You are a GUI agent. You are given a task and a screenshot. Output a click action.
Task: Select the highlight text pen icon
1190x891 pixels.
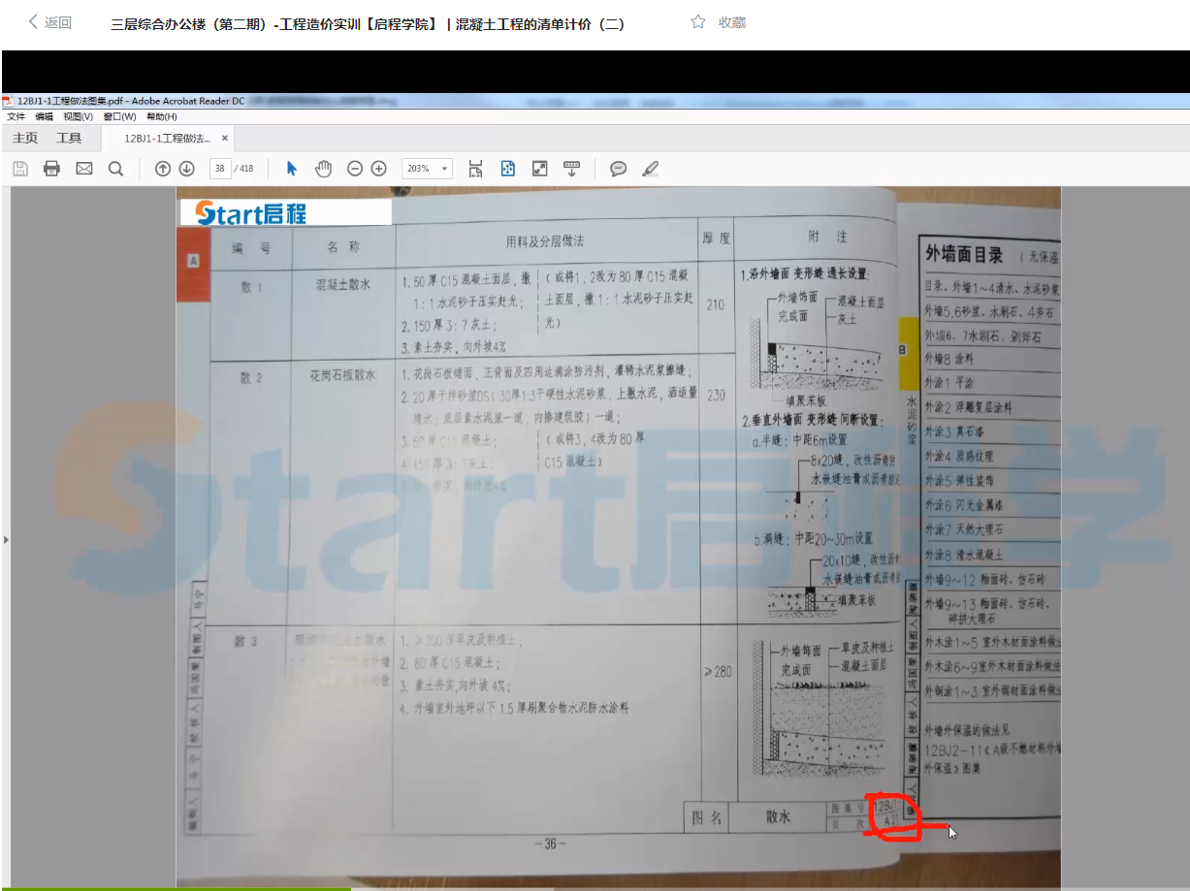click(x=651, y=169)
